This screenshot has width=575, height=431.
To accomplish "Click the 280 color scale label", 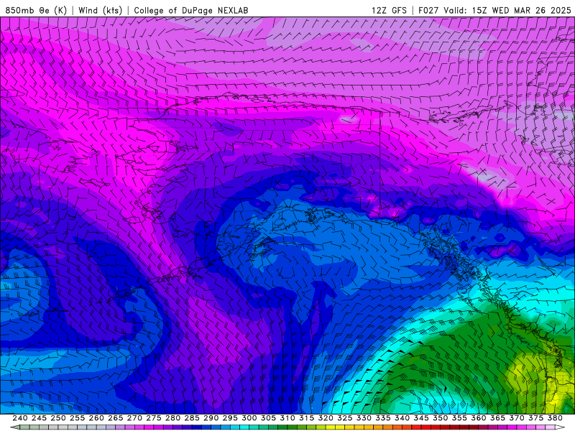I will coord(172,418).
